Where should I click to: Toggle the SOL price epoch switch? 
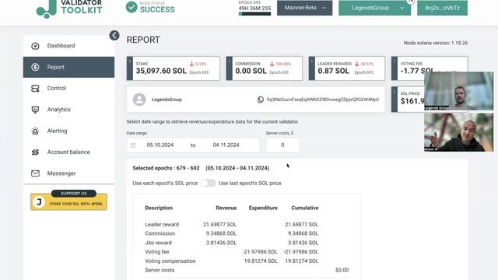(209, 184)
